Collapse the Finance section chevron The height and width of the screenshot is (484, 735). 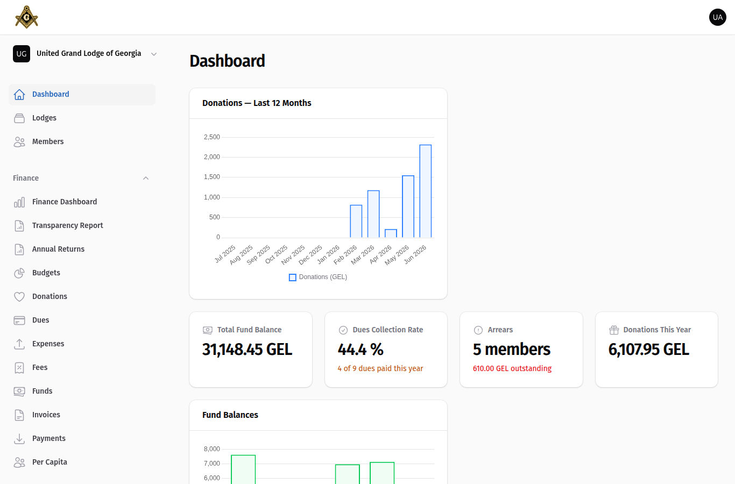(x=146, y=178)
